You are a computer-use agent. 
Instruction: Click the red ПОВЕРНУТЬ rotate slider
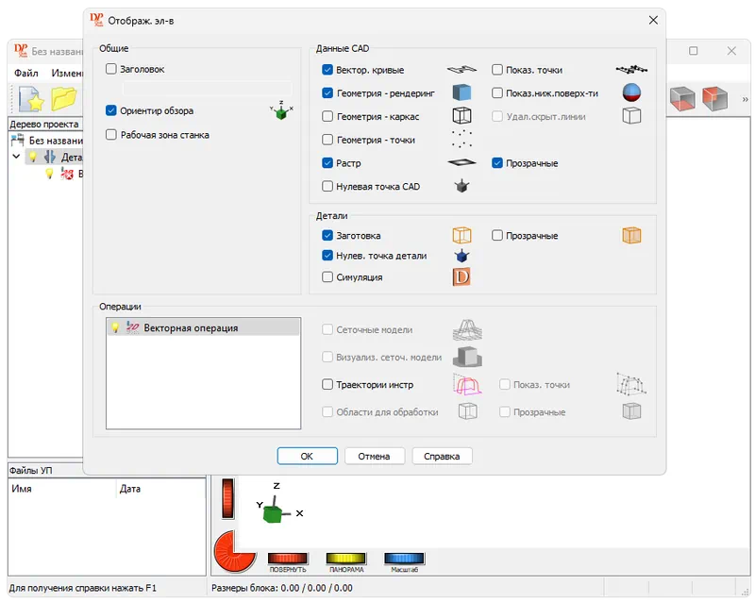tap(288, 559)
